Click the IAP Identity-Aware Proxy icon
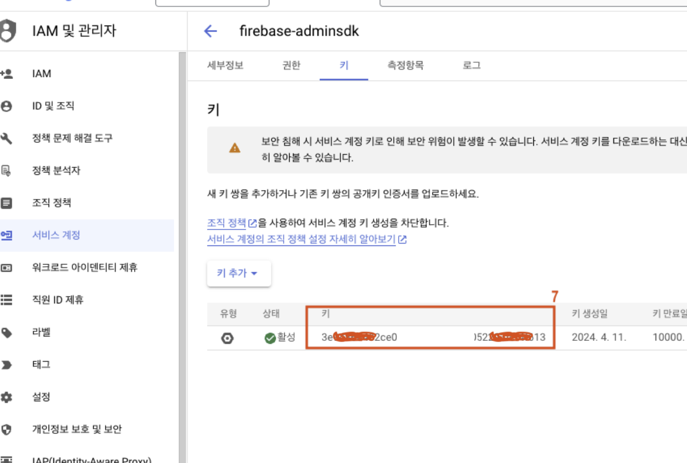The height and width of the screenshot is (463, 687). (6, 459)
